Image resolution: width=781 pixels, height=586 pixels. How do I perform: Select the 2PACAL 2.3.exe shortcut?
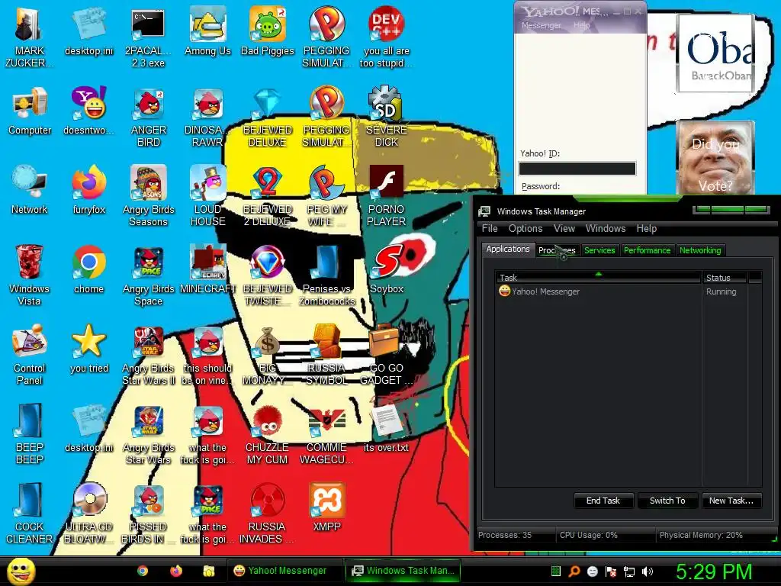pyautogui.click(x=148, y=37)
